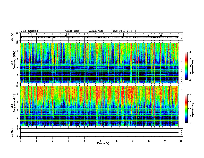204x158 pixels.
Task: Click the ch.3 flat voltage trace
Action: (x=99, y=132)
